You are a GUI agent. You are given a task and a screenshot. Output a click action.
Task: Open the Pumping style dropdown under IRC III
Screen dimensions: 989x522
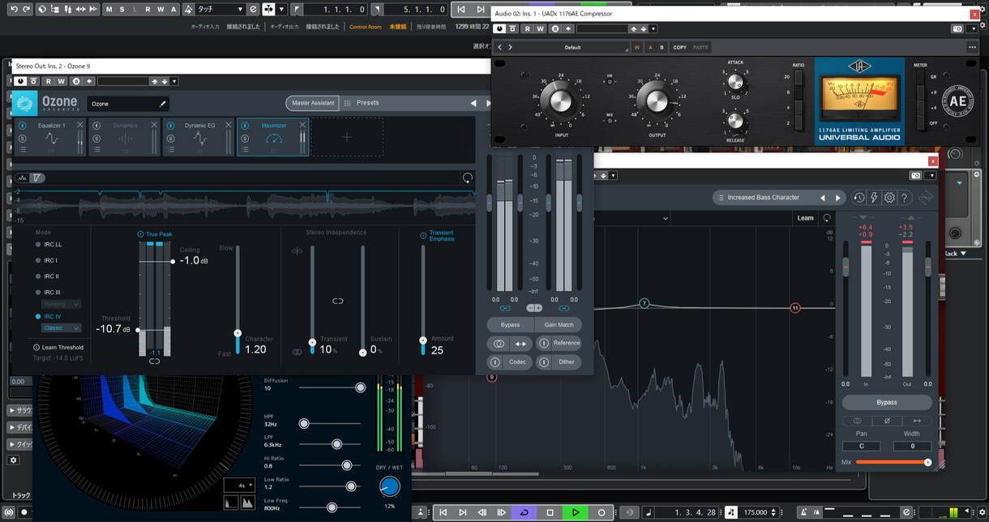pyautogui.click(x=62, y=304)
